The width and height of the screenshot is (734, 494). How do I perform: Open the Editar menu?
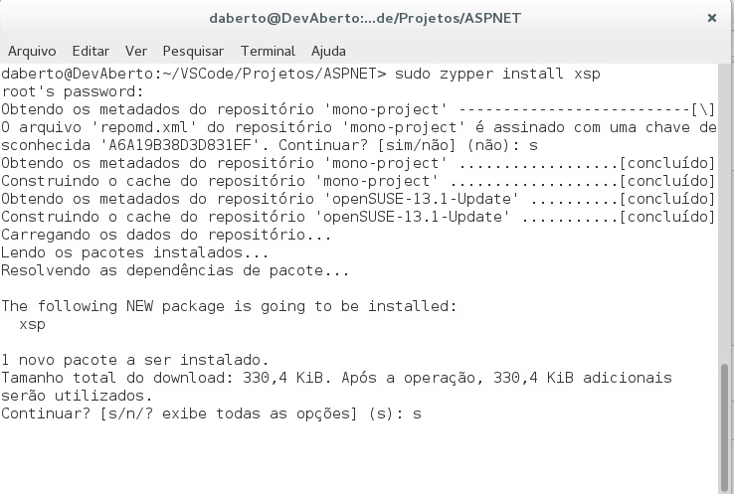click(91, 51)
